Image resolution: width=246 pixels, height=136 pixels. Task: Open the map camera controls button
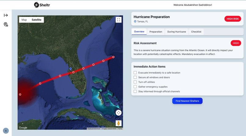coord(118,113)
